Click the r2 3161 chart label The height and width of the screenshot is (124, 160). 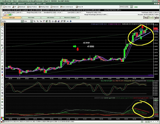87,43
